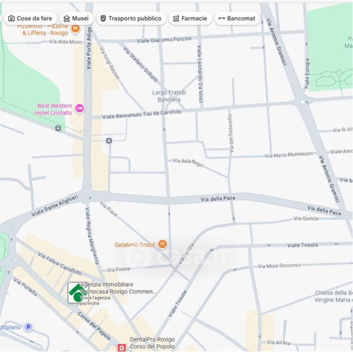Open the Gelateria Godot text label
This screenshot has height=352, width=353.
(x=135, y=244)
